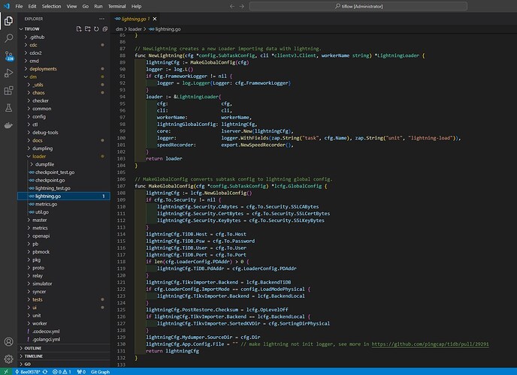Open Source Control view with 228 badge
This screenshot has width=517, height=375.
click(8, 55)
